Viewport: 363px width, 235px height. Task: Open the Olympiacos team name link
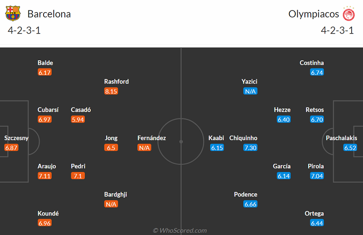314,14
